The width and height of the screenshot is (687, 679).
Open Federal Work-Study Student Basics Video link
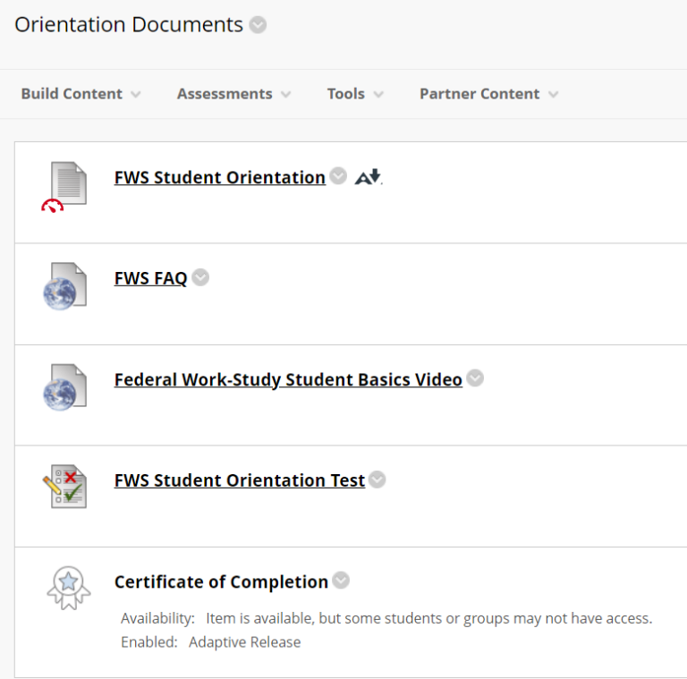click(x=288, y=379)
